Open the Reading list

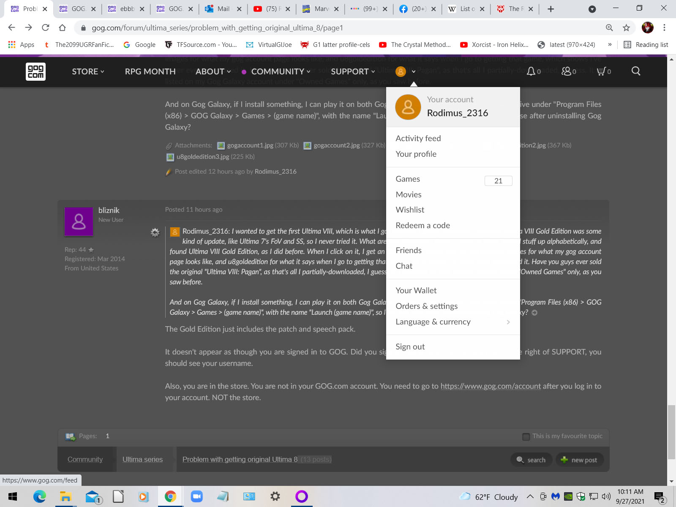pos(646,45)
